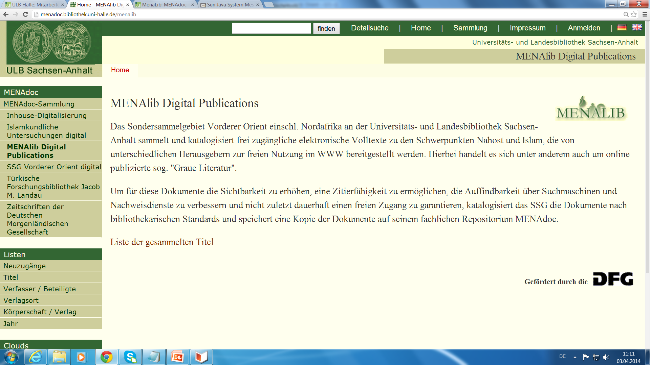
Task: Switch to ULB Halle Mitarbeiter tab
Action: tap(34, 5)
